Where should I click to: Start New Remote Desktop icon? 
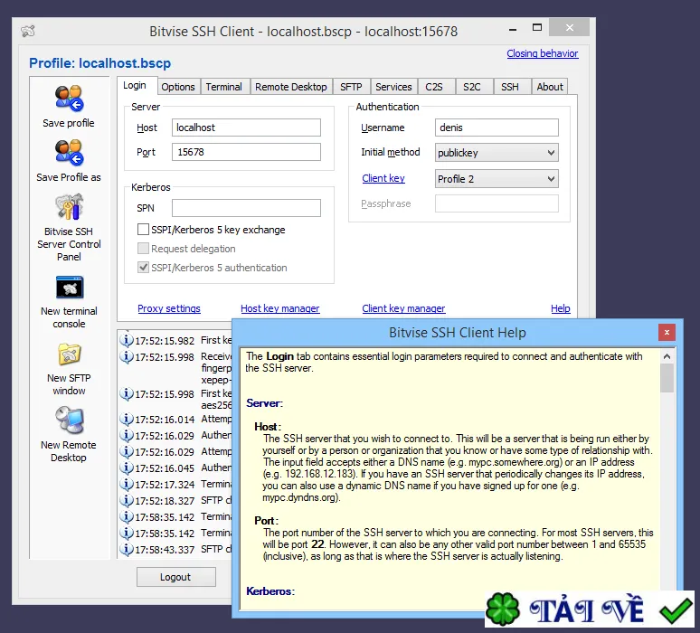(x=70, y=420)
